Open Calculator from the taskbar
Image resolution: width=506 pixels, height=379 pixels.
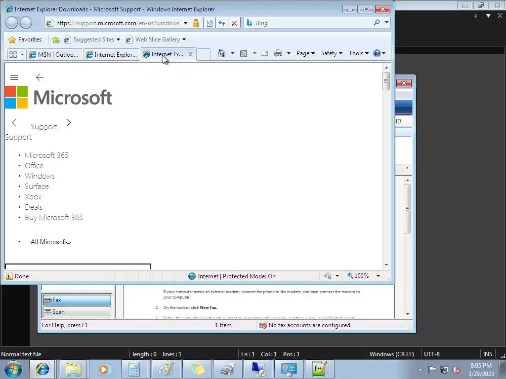(134, 369)
